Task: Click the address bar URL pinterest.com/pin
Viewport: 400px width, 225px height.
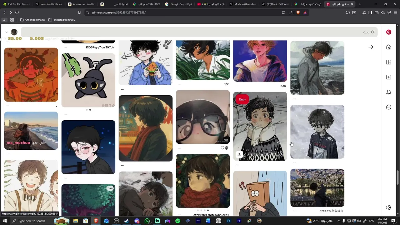Action: [119, 12]
